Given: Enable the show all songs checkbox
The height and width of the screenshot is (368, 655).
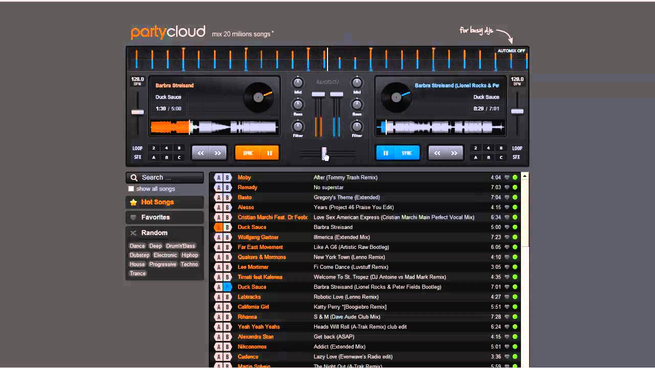Looking at the screenshot, I should (131, 189).
